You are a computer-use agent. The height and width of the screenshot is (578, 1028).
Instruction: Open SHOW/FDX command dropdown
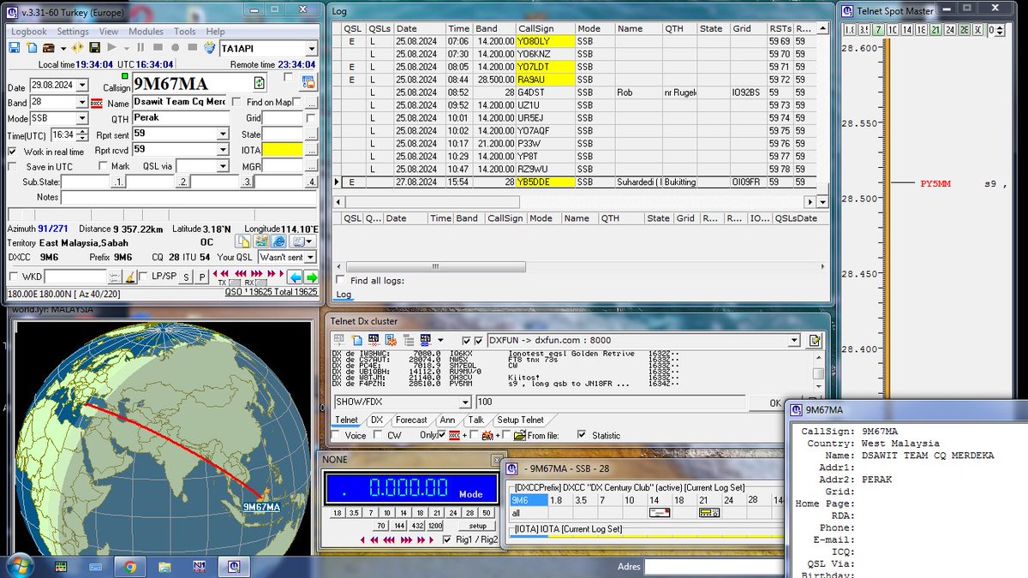[465, 402]
